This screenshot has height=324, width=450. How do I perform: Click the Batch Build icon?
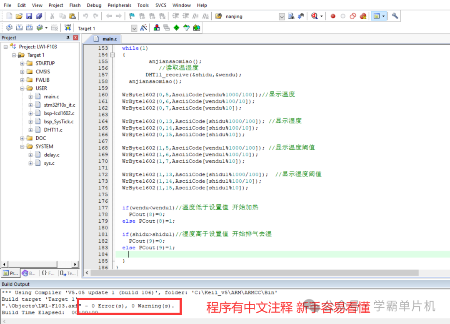tap(40, 28)
